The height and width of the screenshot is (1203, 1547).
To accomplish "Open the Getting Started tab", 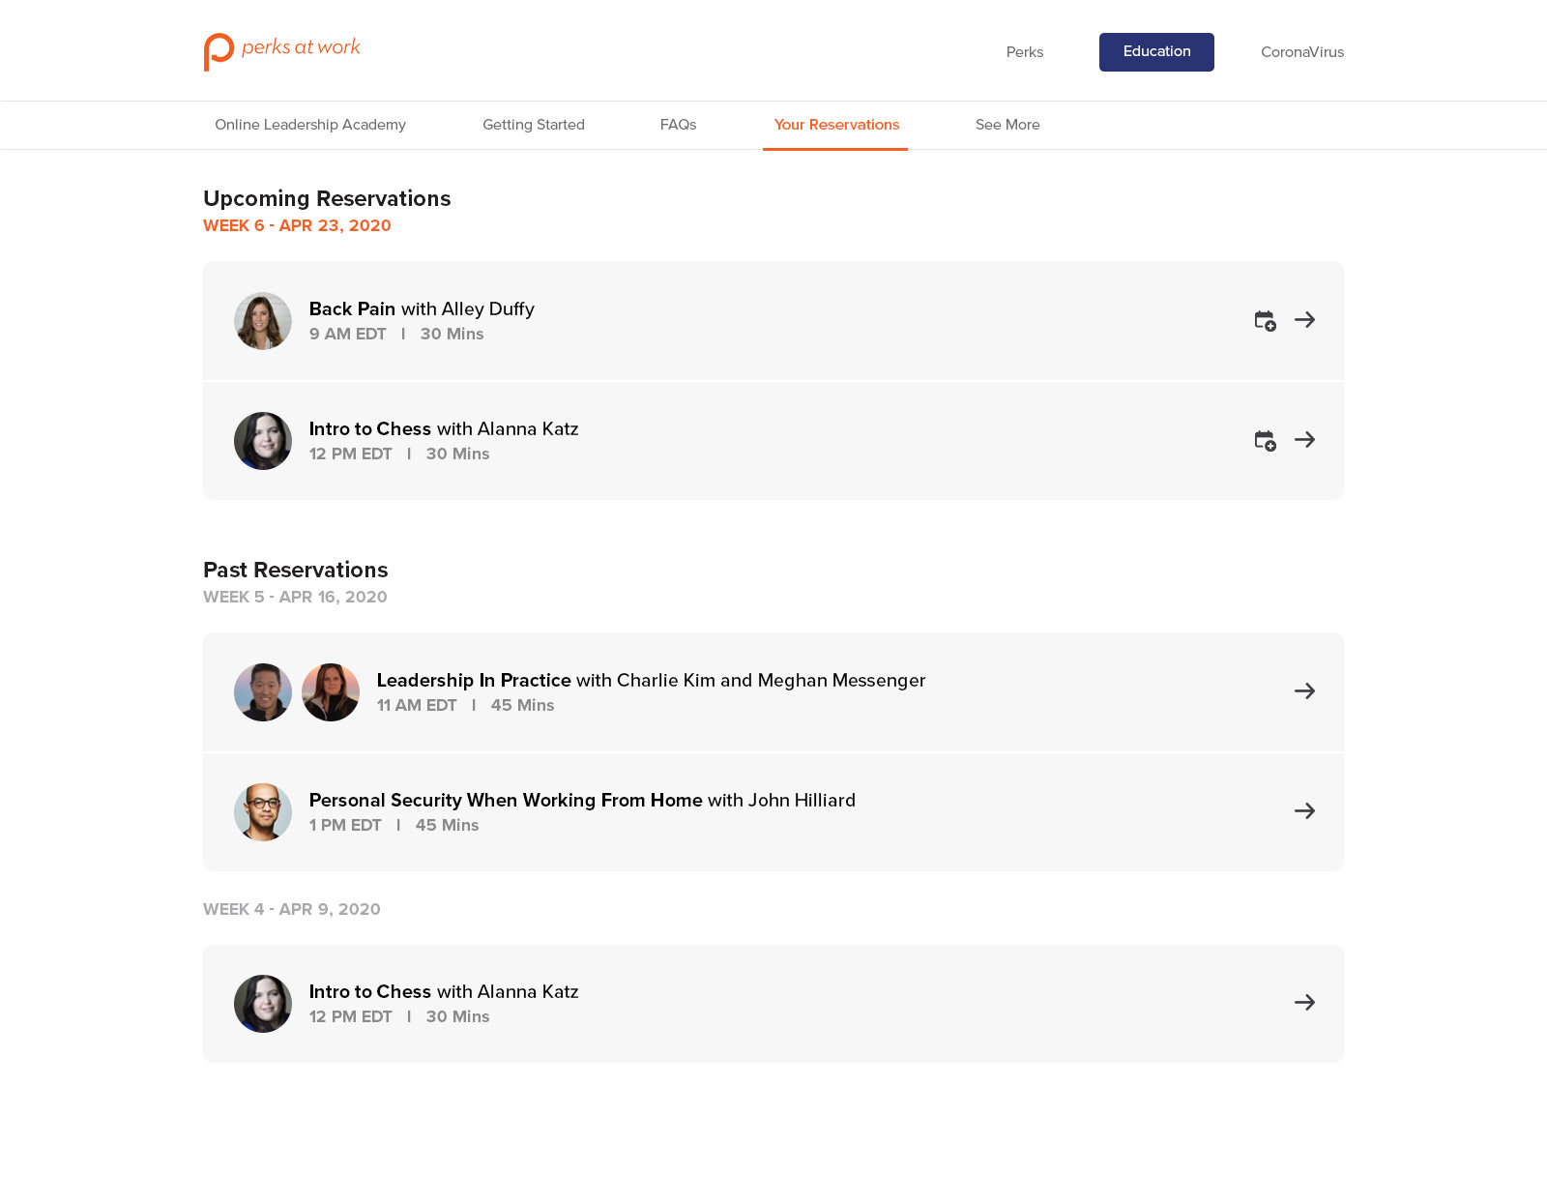I will tap(534, 125).
